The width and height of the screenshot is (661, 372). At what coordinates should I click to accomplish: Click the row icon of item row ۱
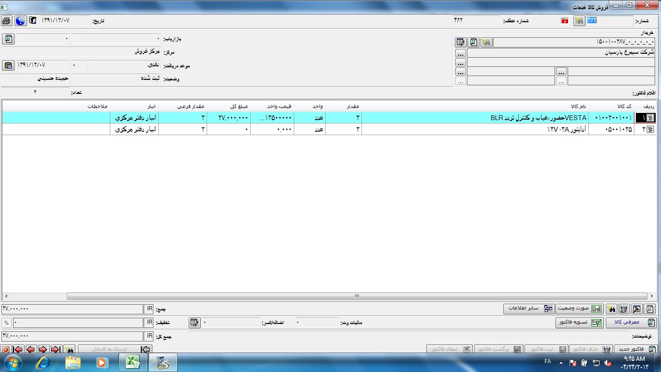[651, 118]
